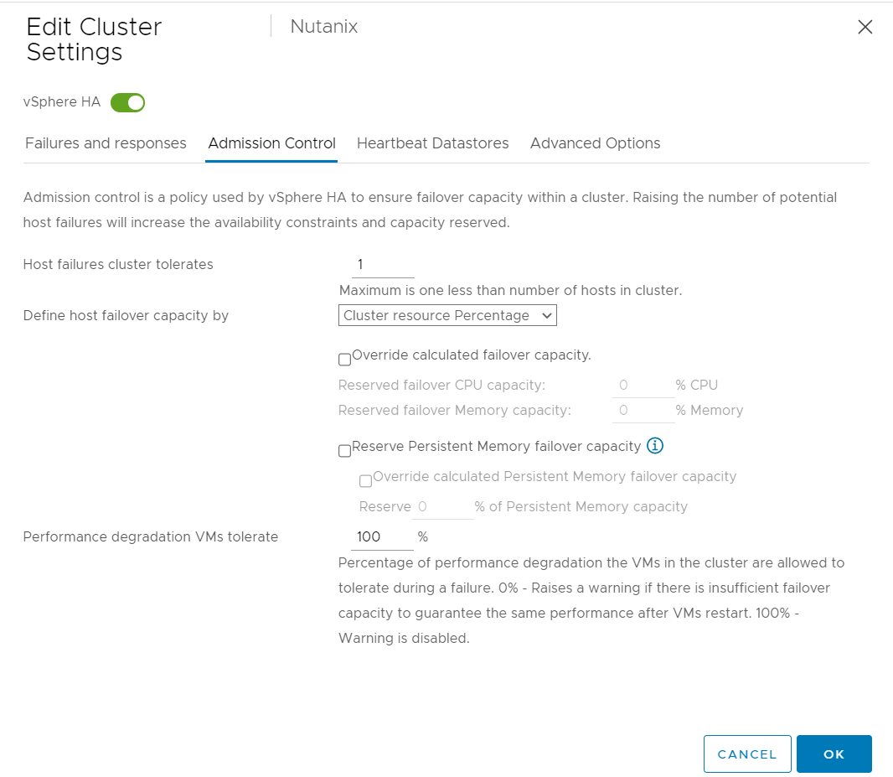Screen dimensions: 893x777
Task: Close the Edit Cluster Settings dialog
Action: [865, 27]
